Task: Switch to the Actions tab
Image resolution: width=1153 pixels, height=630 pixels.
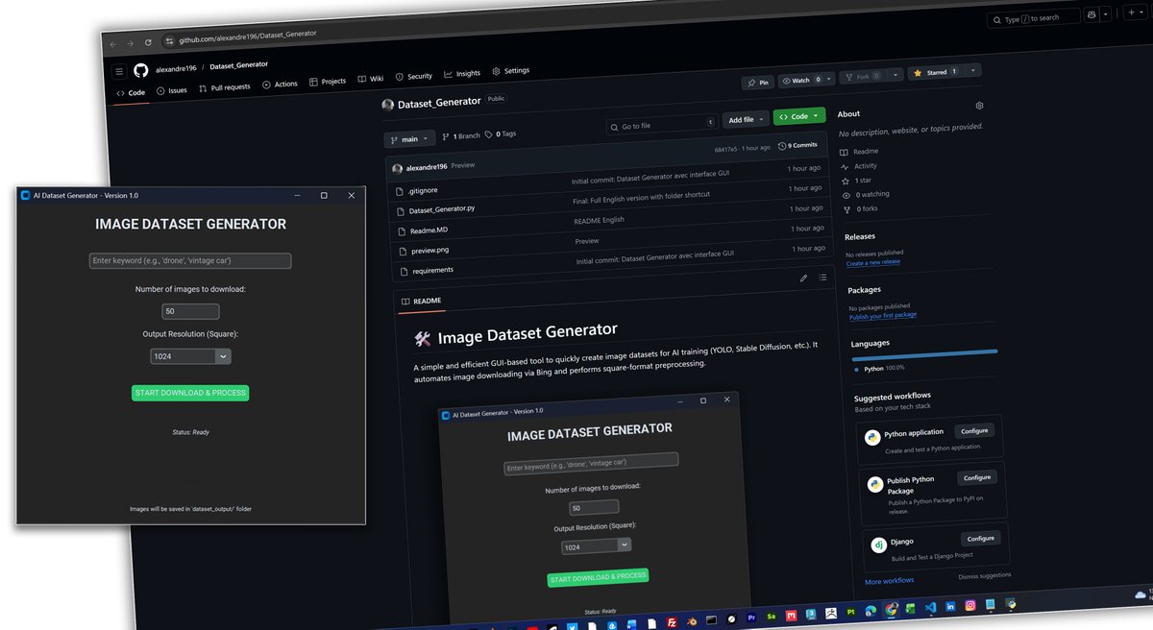Action: tap(281, 85)
